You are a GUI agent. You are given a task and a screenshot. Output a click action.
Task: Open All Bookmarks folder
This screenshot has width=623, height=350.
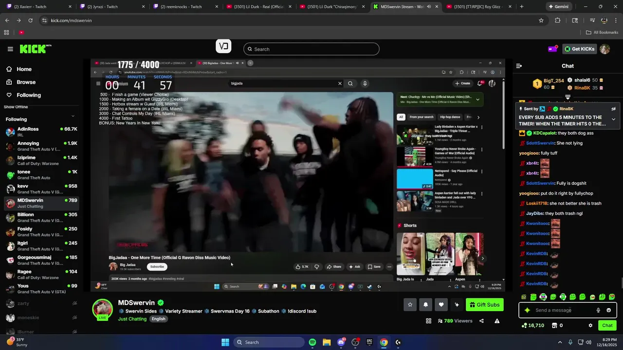[602, 33]
